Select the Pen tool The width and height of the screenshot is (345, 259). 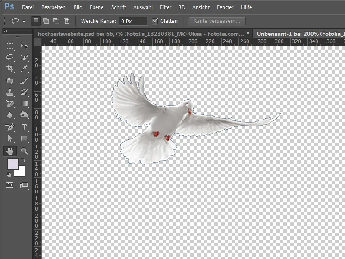click(x=10, y=127)
